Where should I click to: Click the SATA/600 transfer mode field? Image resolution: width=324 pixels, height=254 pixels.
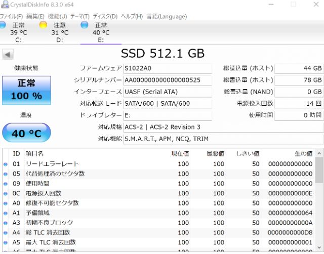[x=168, y=103]
